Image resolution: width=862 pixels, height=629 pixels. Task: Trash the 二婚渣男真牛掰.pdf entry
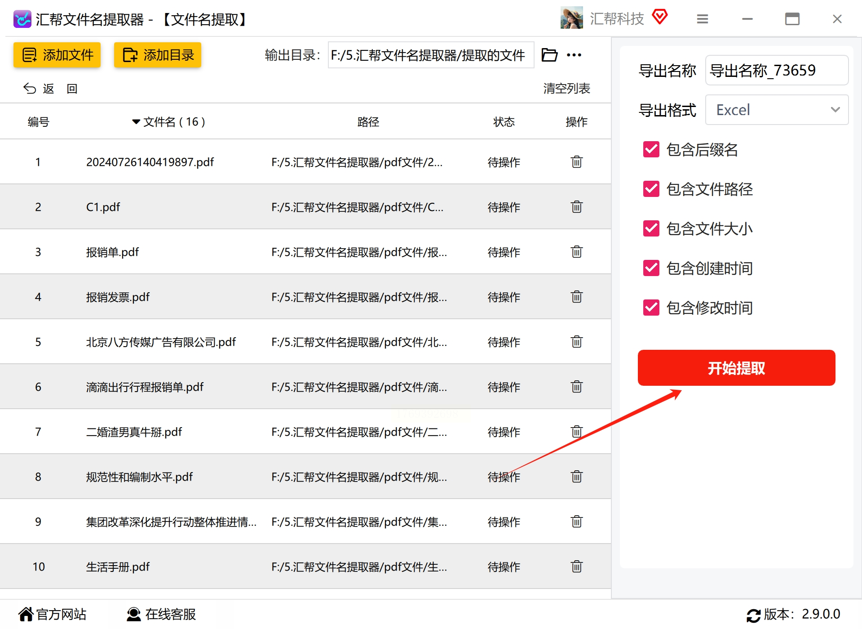tap(577, 432)
